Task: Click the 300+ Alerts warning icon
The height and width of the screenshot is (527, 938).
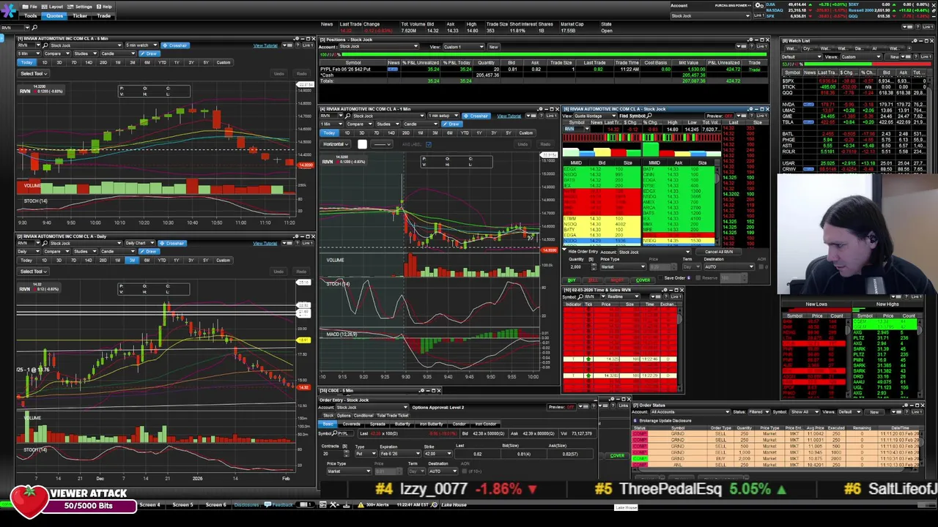Action: pyautogui.click(x=361, y=504)
